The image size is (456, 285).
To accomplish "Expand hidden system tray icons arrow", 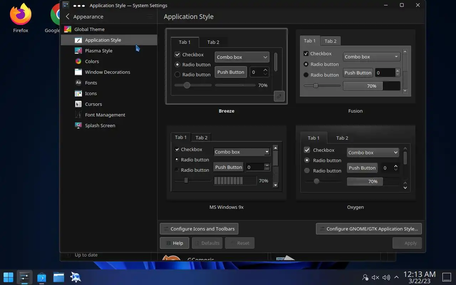I will (397, 277).
